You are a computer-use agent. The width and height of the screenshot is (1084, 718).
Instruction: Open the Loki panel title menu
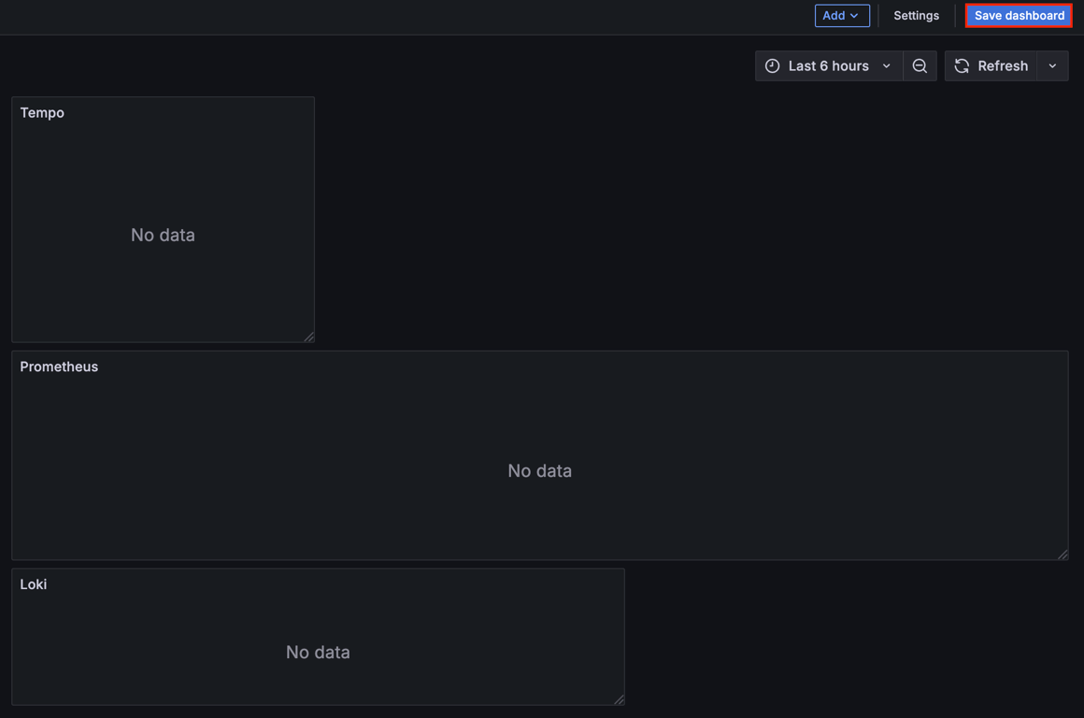pos(34,584)
